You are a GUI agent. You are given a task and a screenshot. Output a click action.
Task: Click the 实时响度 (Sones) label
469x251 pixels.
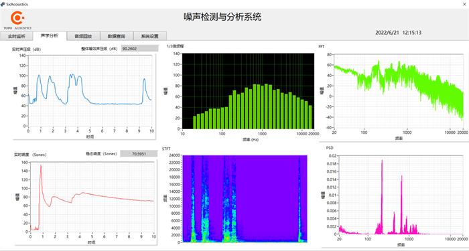[30, 155]
